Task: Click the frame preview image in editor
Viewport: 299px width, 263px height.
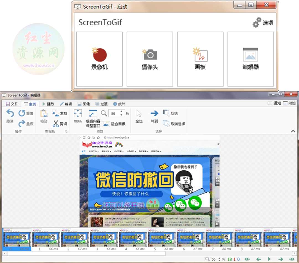Action: click(x=149, y=181)
